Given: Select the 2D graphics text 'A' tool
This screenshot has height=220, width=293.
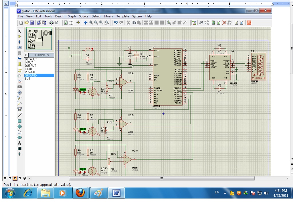Looking at the screenshot, I should [19, 143].
